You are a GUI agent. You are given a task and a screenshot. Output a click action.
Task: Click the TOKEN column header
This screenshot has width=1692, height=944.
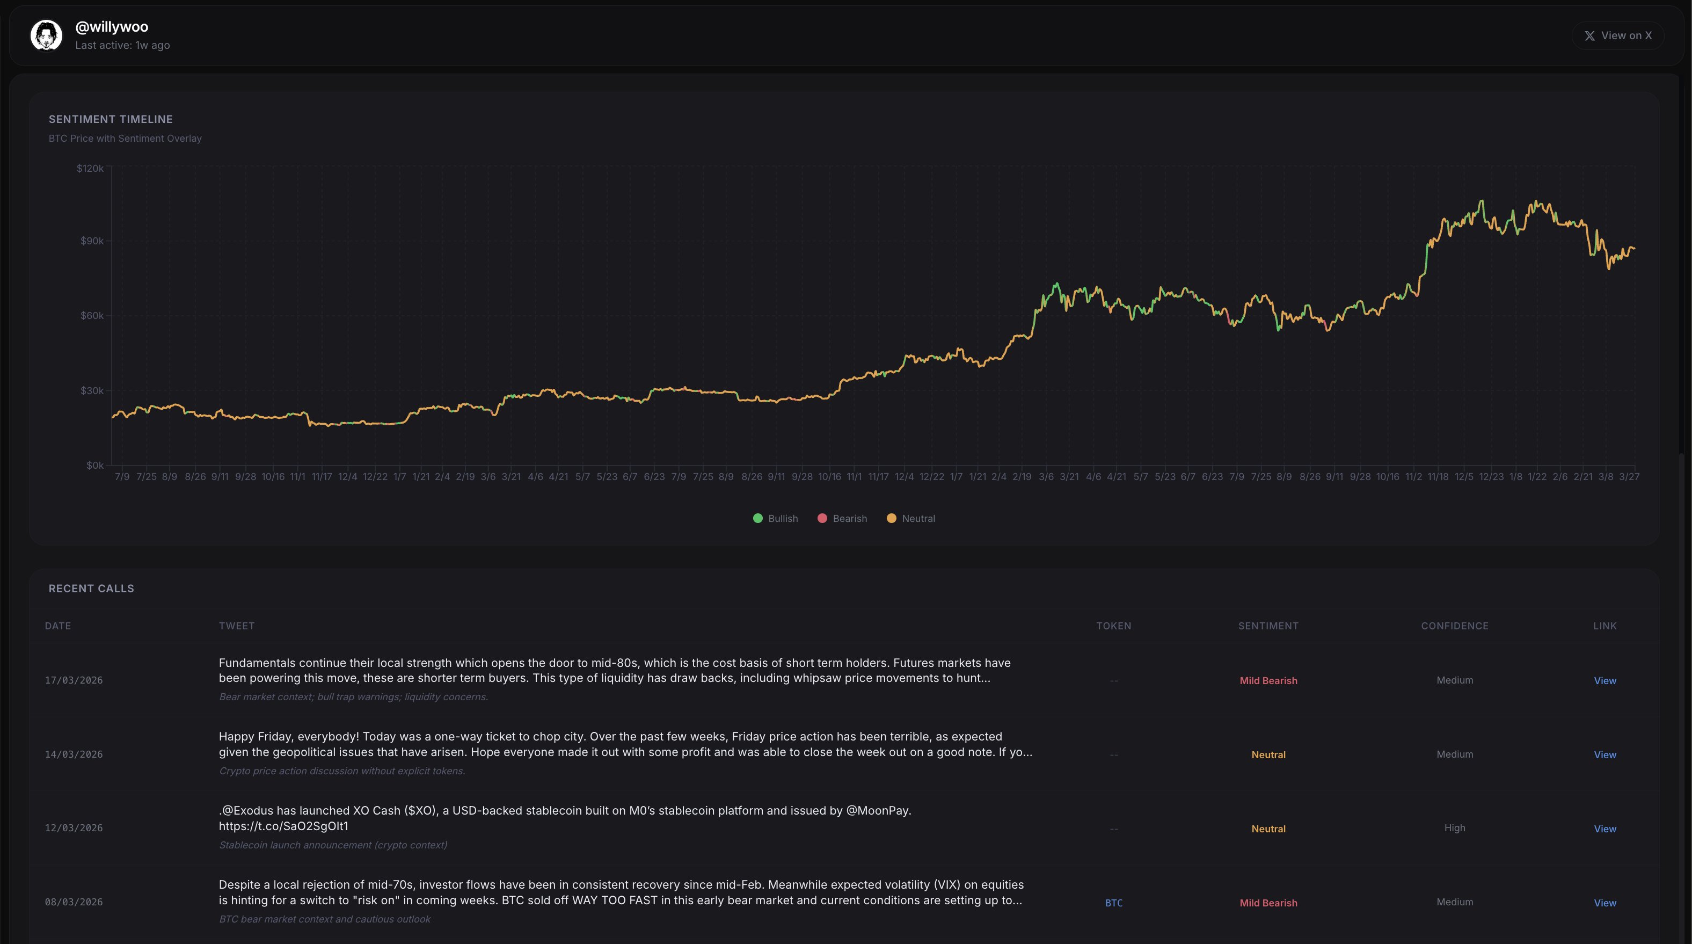coord(1113,626)
